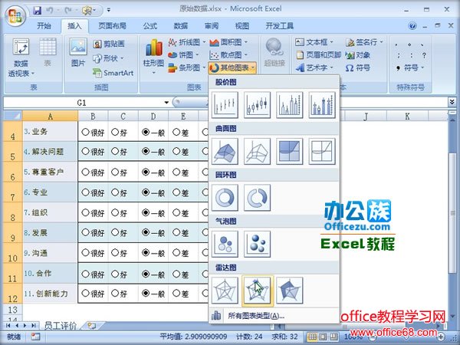
Task: Insert a 3-D surface chart
Action: tap(225, 151)
